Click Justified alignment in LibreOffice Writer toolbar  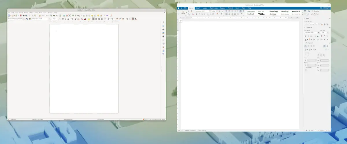102,19
